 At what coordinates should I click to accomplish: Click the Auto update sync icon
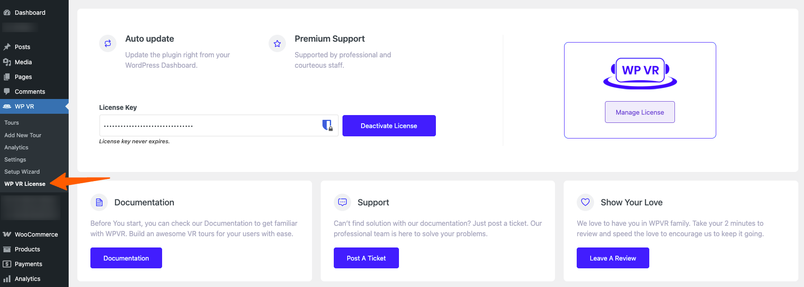point(108,43)
